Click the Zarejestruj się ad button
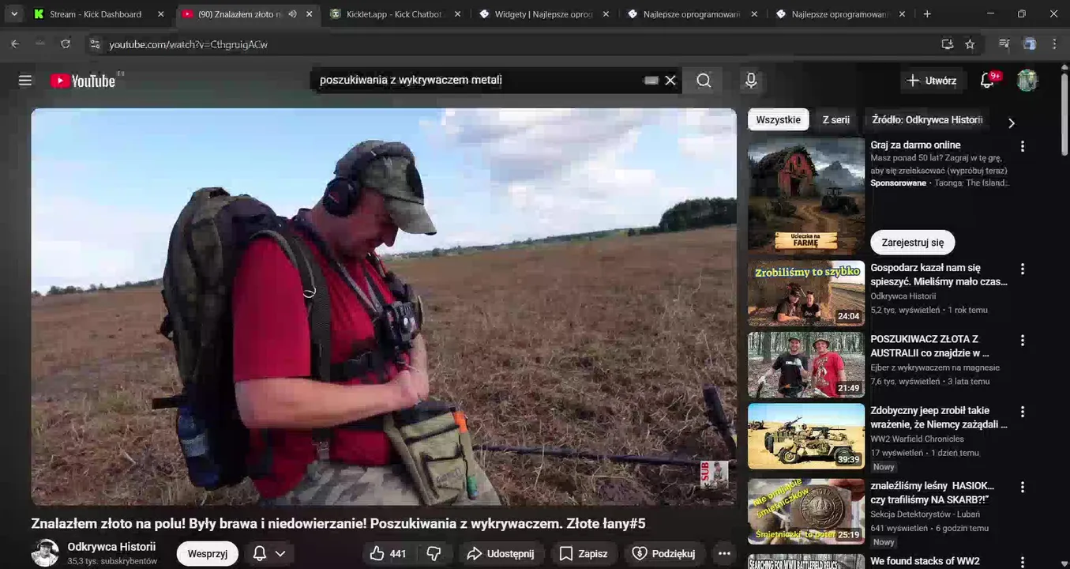 point(913,243)
